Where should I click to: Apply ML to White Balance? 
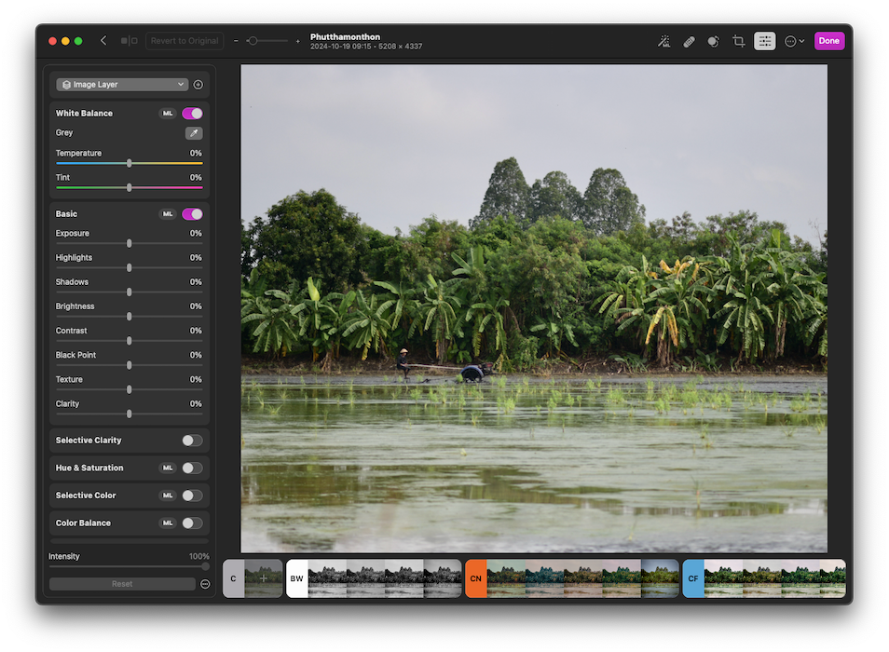pyautogui.click(x=168, y=114)
